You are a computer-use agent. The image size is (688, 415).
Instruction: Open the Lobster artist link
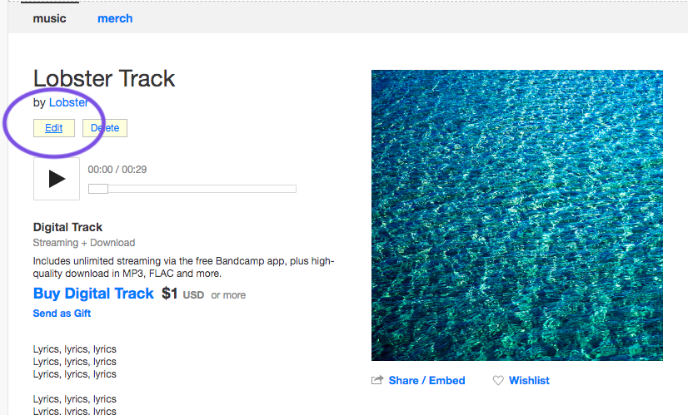[x=68, y=102]
